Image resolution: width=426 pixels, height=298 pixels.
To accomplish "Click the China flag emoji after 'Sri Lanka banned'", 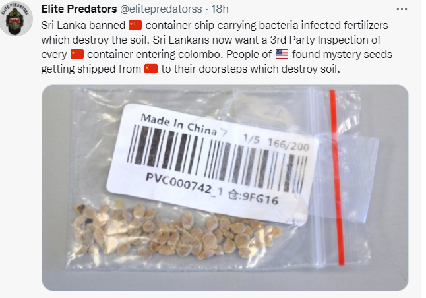I will 135,25.
